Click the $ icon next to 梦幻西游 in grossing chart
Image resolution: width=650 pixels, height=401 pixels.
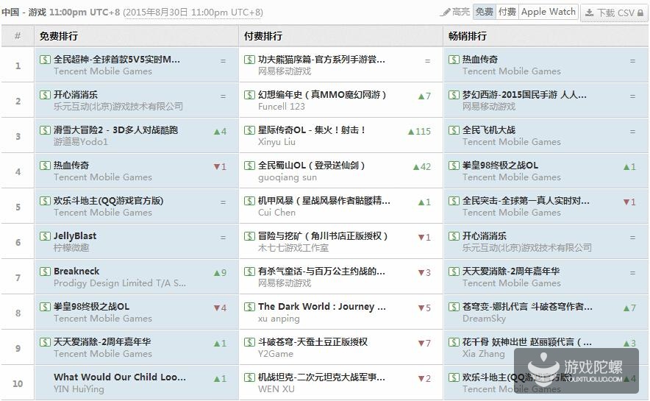pos(454,95)
